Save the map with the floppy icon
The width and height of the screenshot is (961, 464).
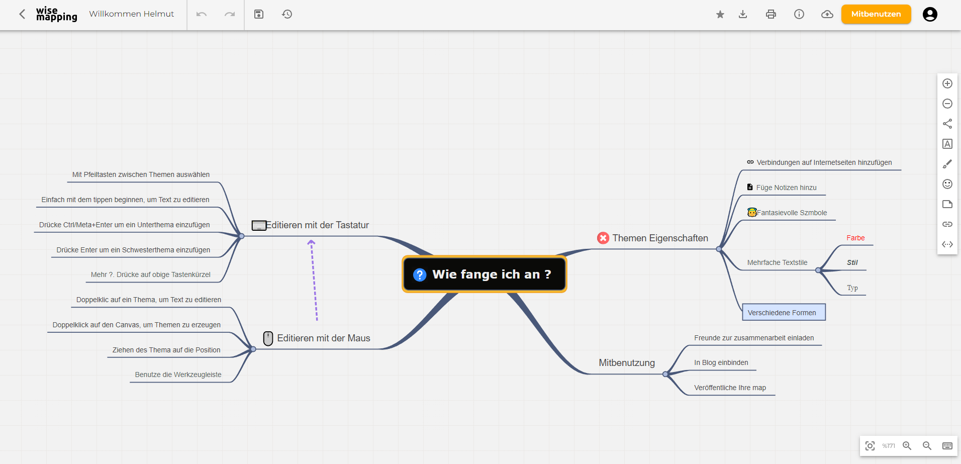pos(259,14)
